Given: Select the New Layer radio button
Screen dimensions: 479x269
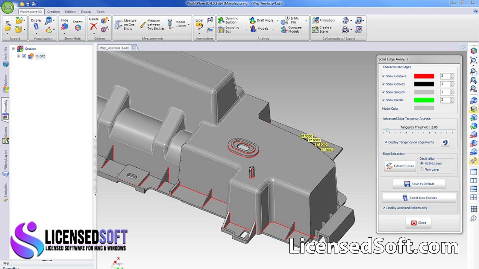Looking at the screenshot, I should pyautogui.click(x=422, y=169).
